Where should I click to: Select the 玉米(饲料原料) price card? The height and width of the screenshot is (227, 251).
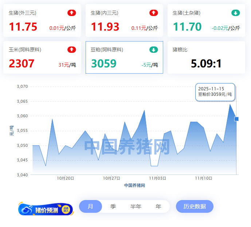pyautogui.click(x=42, y=58)
